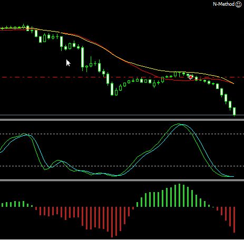Screen dimensions: 244x240
Task: Click the red dash-dot horizontal price line
Action: click(122, 77)
